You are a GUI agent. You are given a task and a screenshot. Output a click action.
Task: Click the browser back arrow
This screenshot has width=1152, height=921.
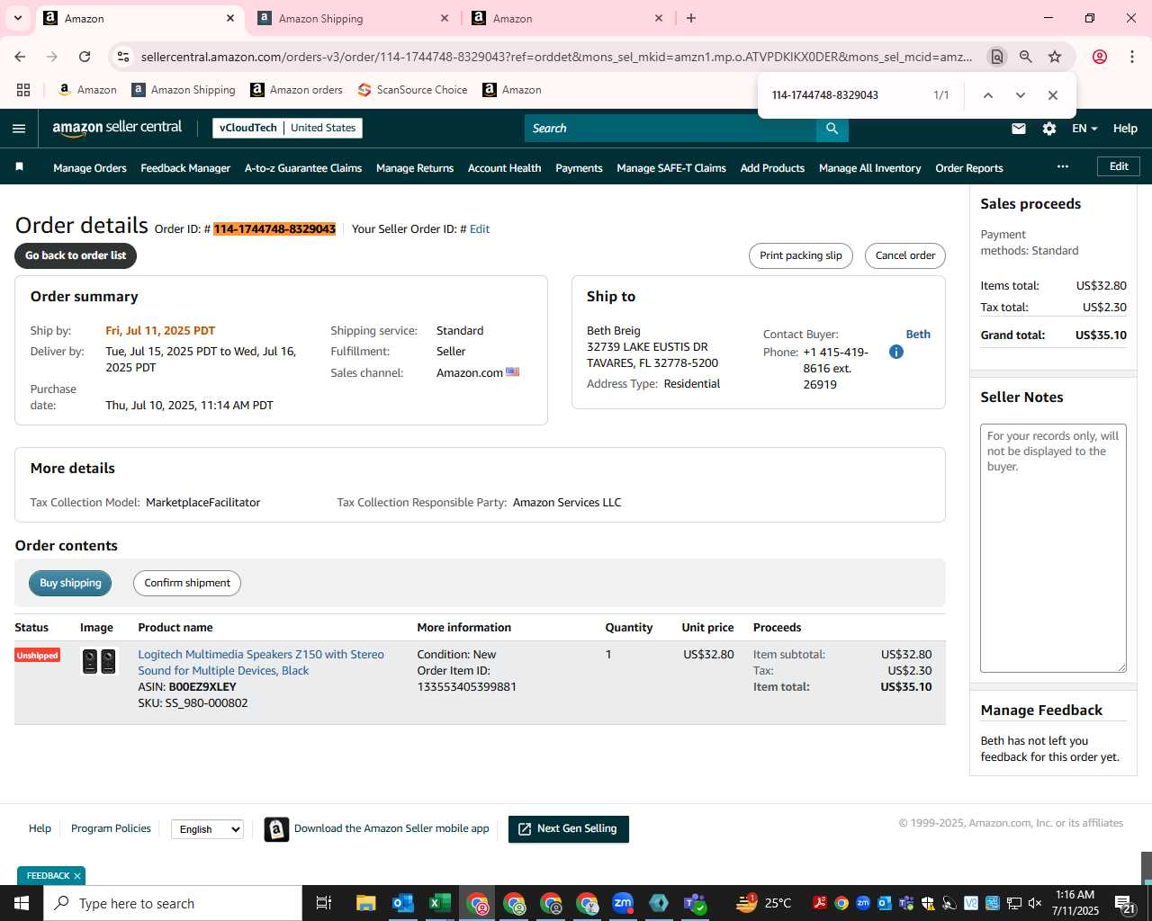tap(20, 57)
